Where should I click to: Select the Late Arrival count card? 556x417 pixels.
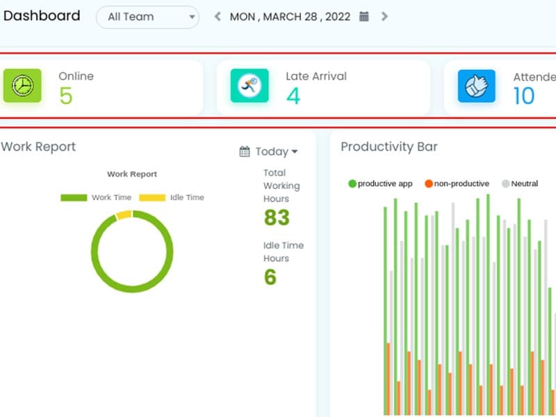pyautogui.click(x=323, y=88)
